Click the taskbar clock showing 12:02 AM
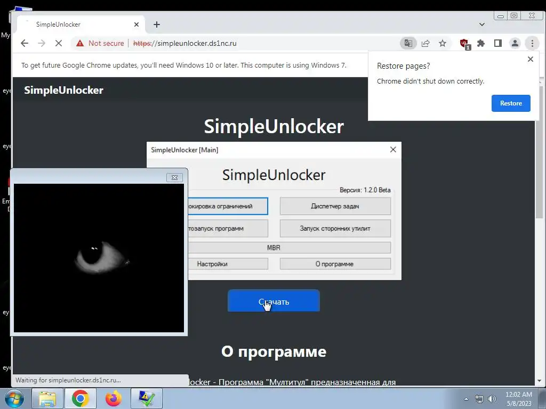 (519, 399)
